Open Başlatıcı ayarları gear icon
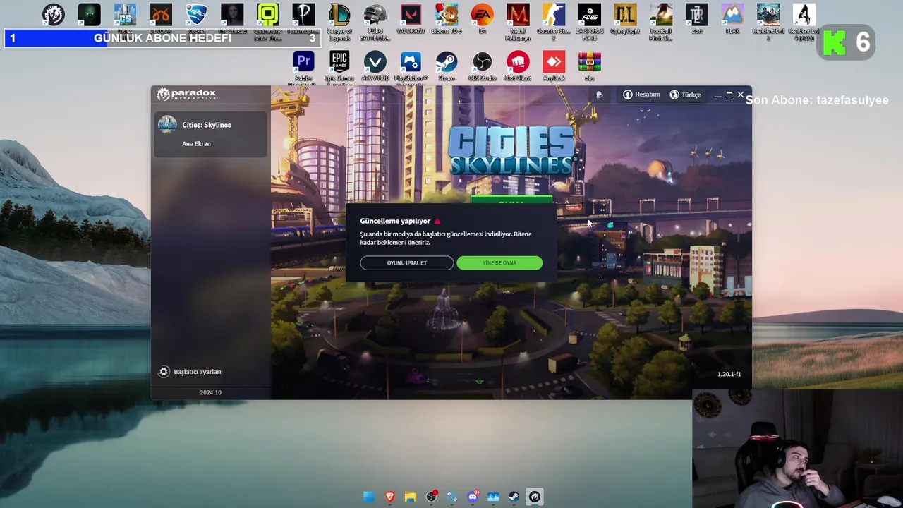The height and width of the screenshot is (508, 903). pos(164,372)
